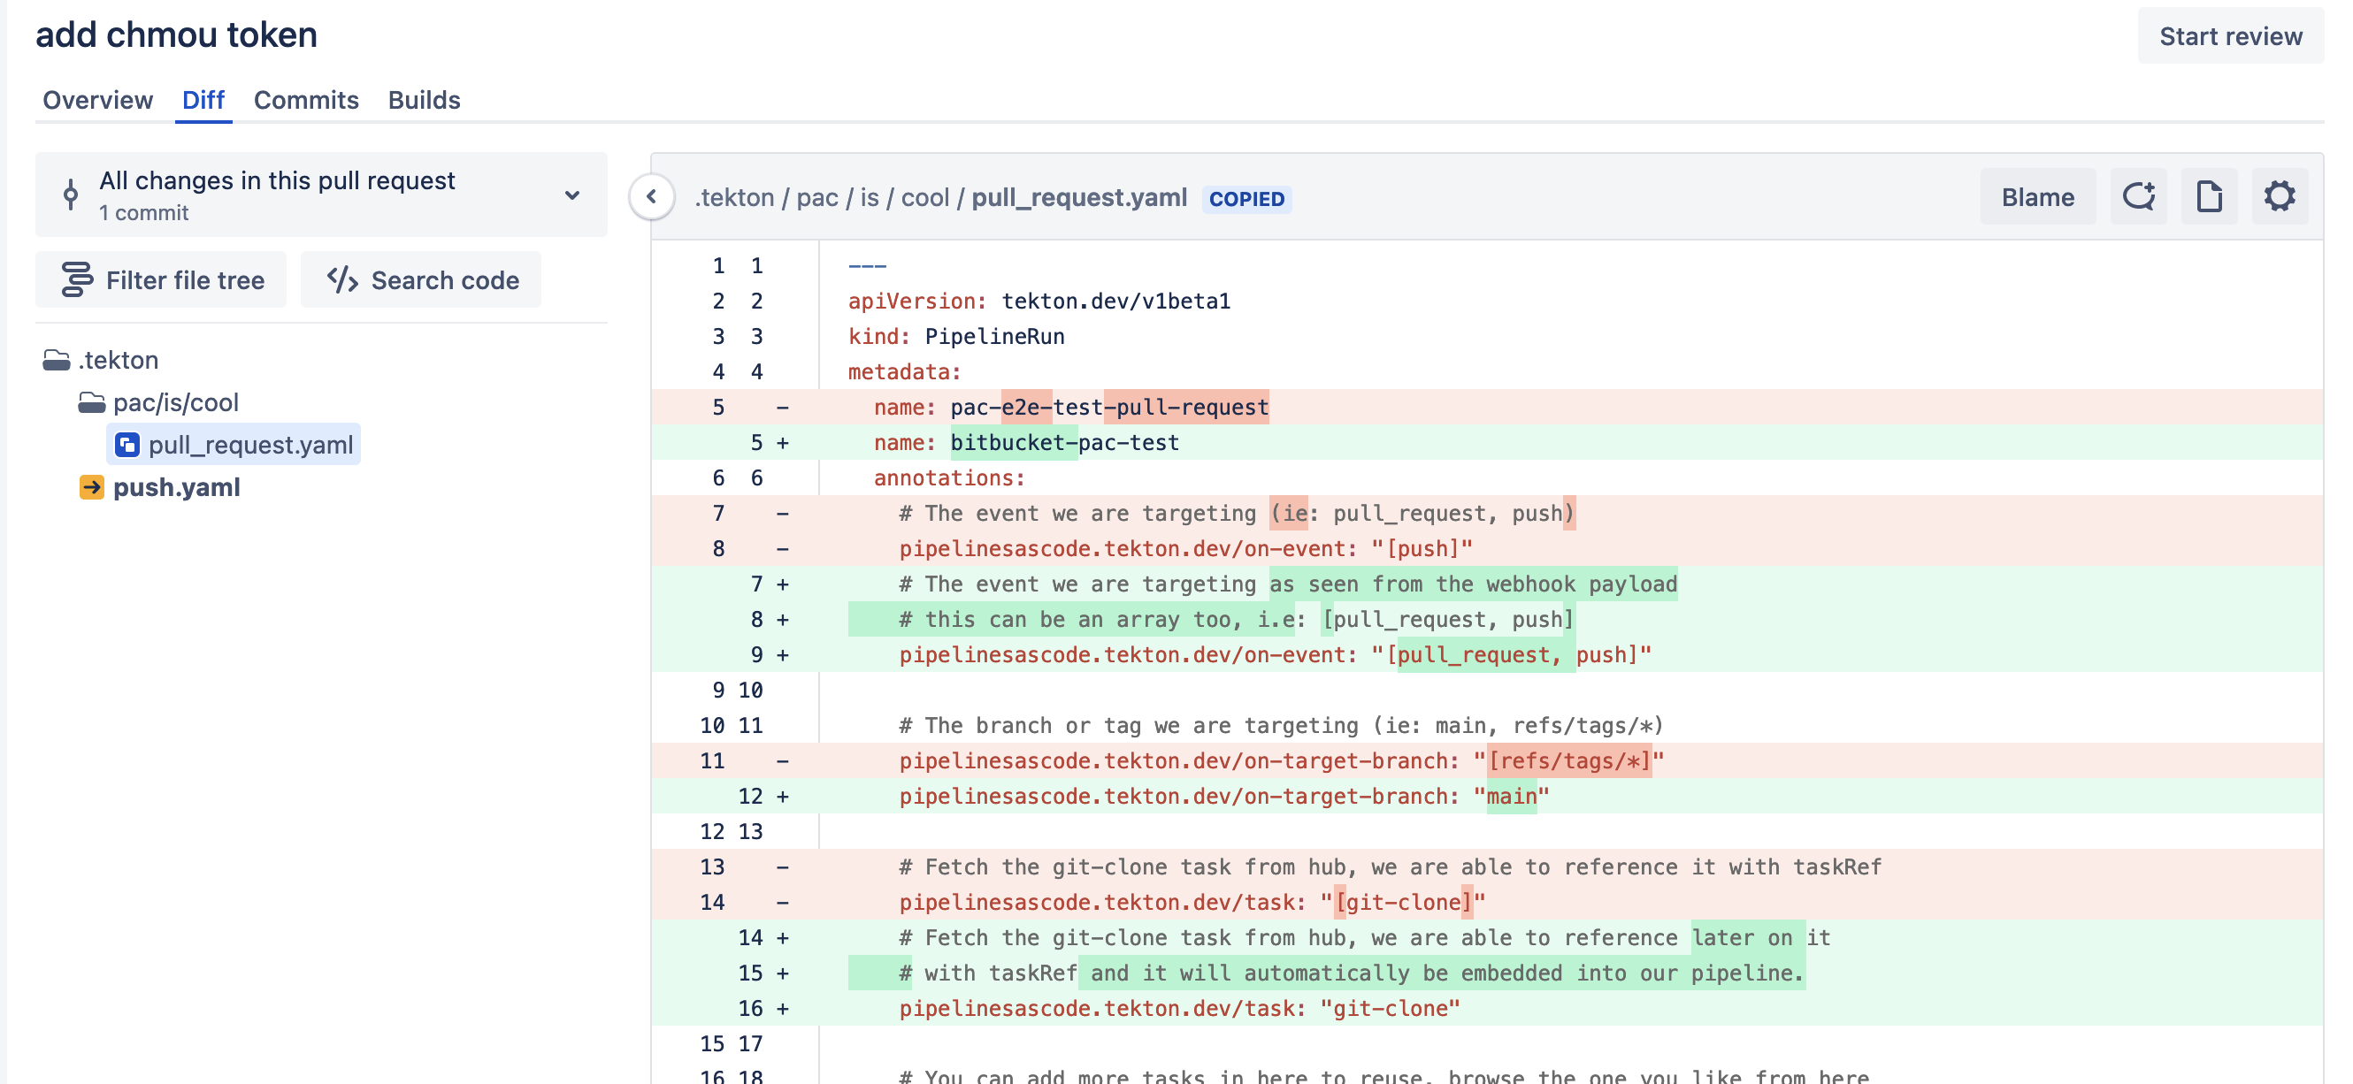Select pull_request.yaml in the file tree
This screenshot has width=2353, height=1084.
[234, 445]
